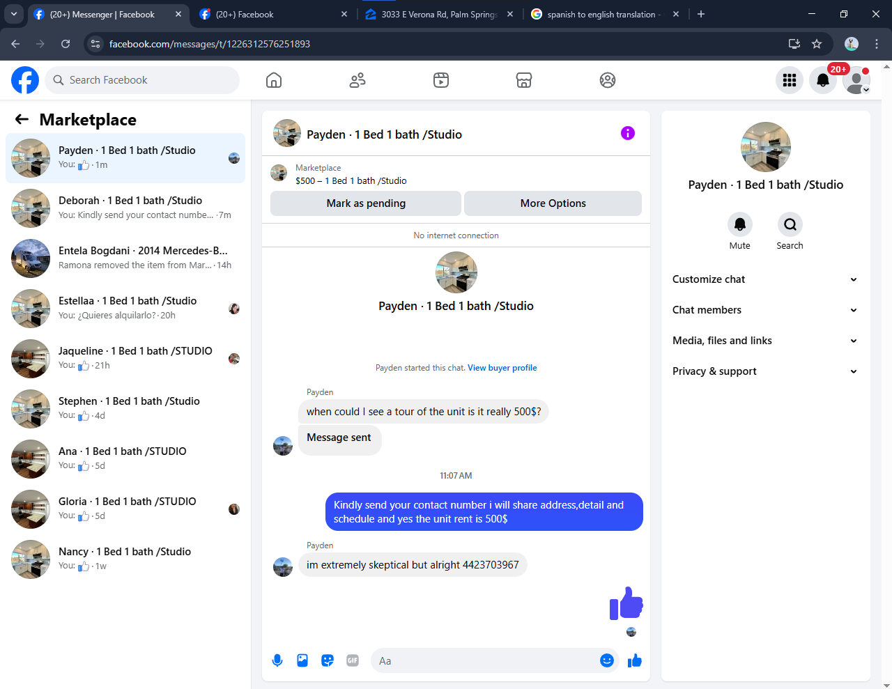The width and height of the screenshot is (892, 689).
Task: Select Payden conversation in list
Action: 125,158
